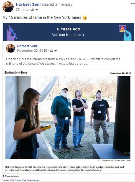Viewport: 135px width, 182px height.
Task: Click the friends audience icon beside 25 mins
Action: (32, 10)
